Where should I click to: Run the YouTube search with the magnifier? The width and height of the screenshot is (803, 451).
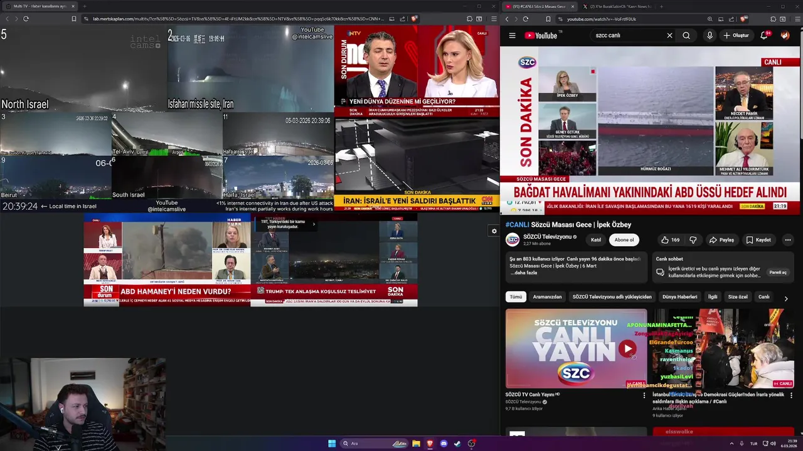coord(686,36)
